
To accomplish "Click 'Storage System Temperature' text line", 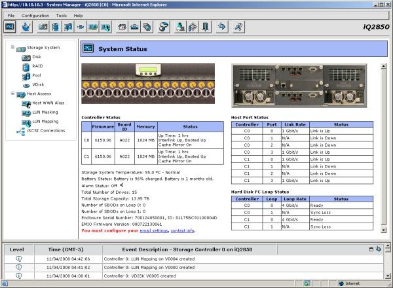I will (x=130, y=172).
